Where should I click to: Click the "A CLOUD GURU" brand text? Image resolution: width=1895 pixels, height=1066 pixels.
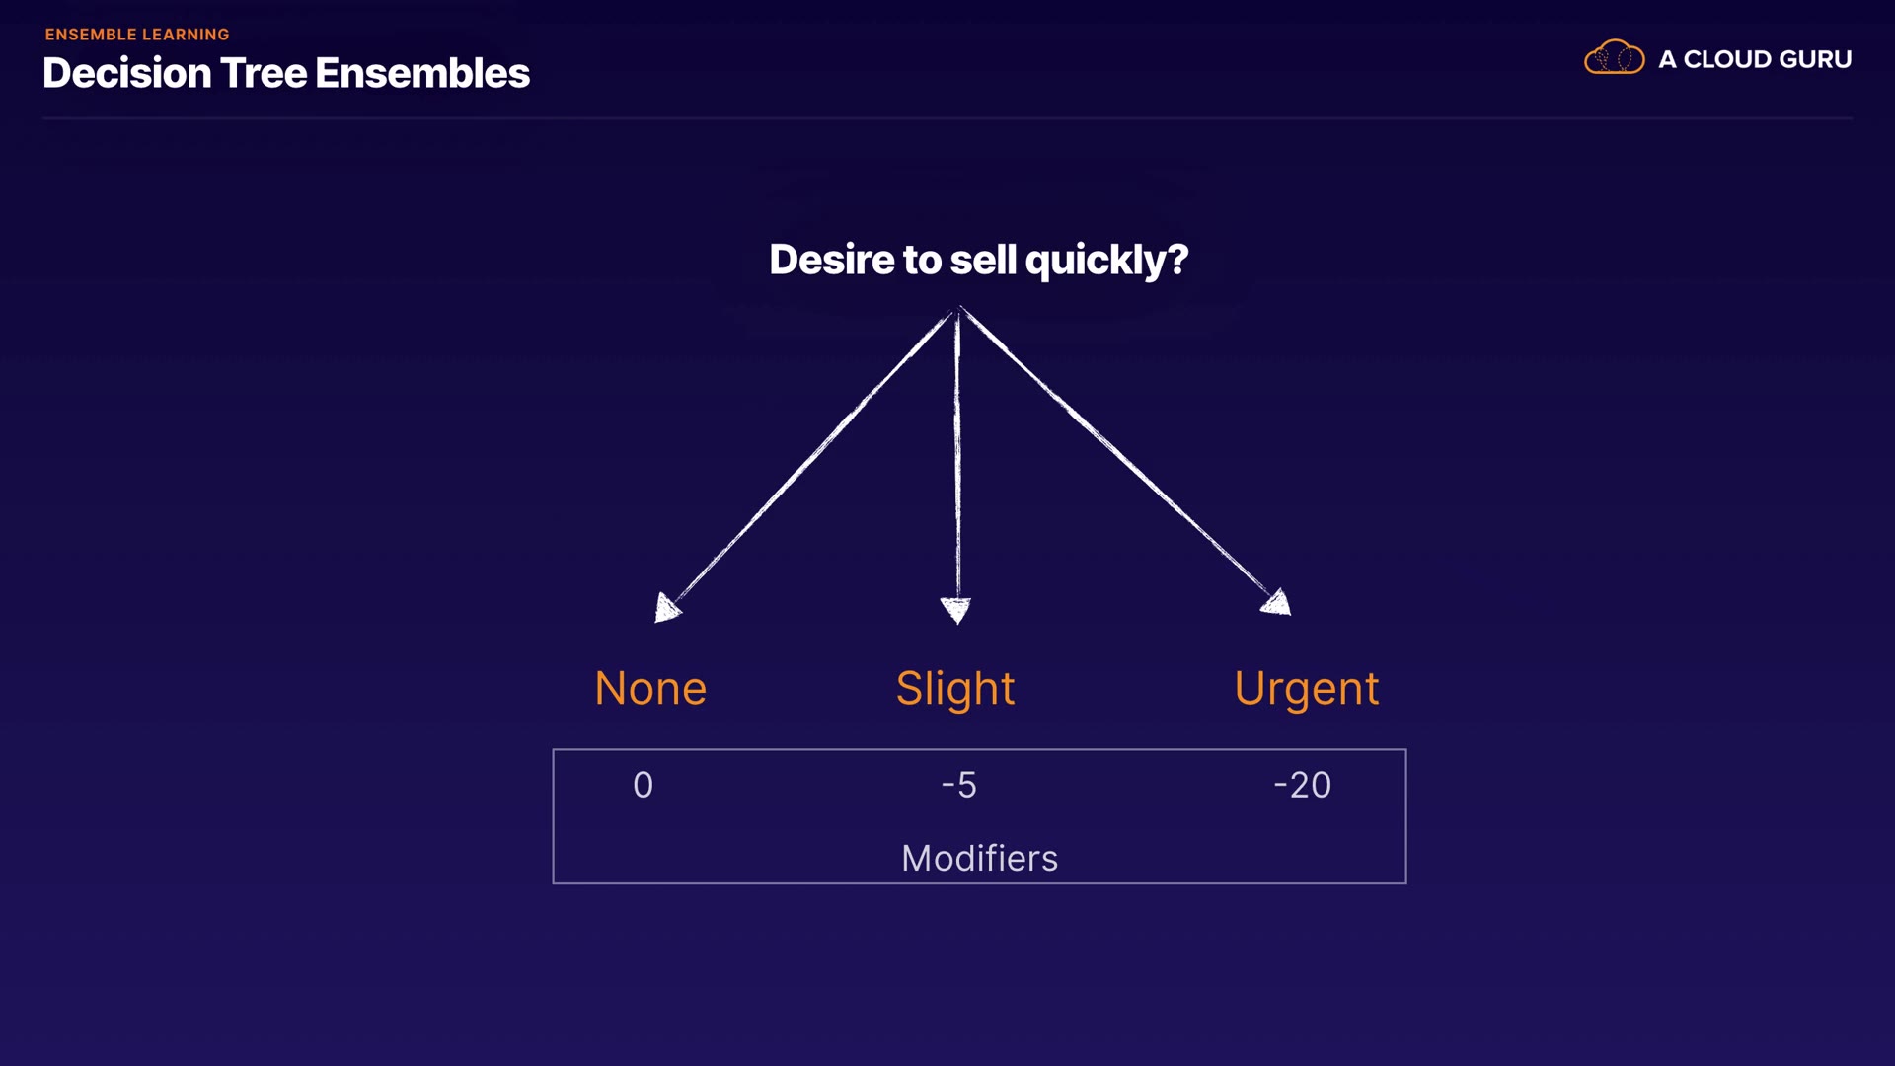1755,59
